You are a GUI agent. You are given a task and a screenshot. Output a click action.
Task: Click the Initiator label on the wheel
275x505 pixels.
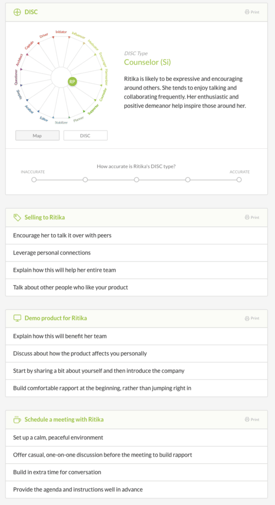click(x=61, y=32)
